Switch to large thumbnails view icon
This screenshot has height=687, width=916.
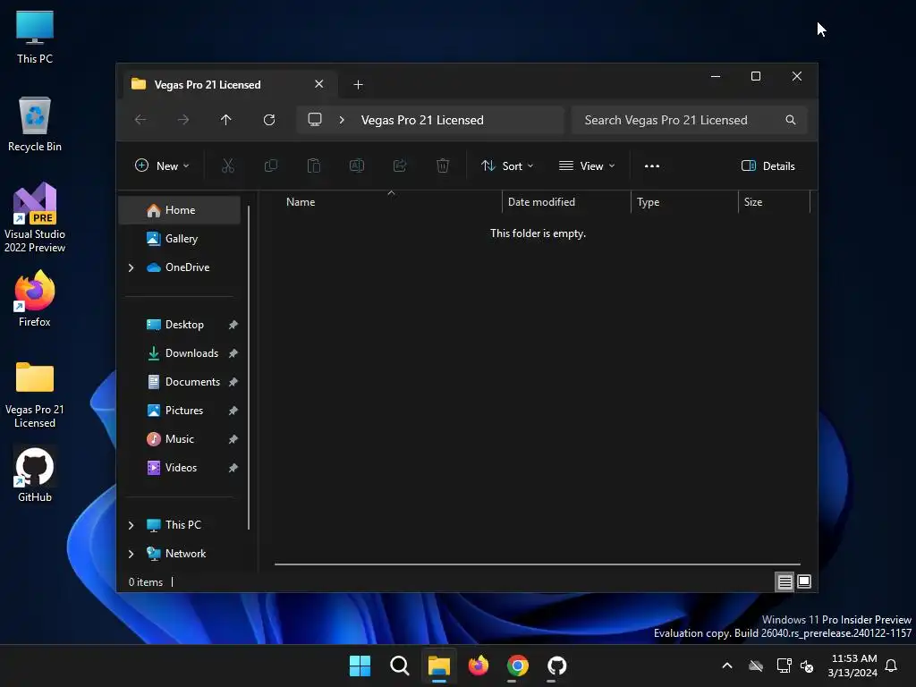click(804, 581)
